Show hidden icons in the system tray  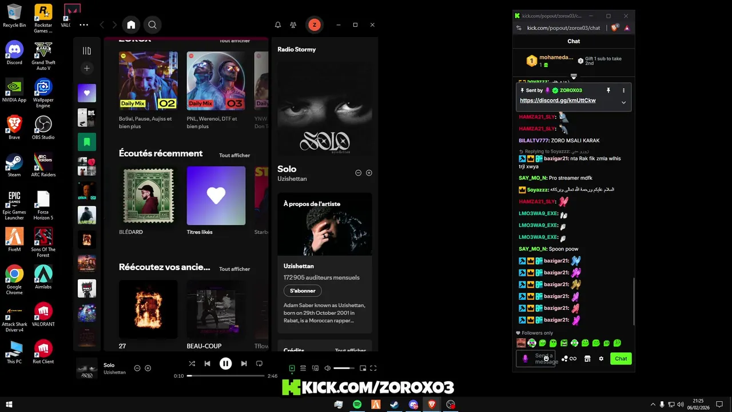click(653, 405)
